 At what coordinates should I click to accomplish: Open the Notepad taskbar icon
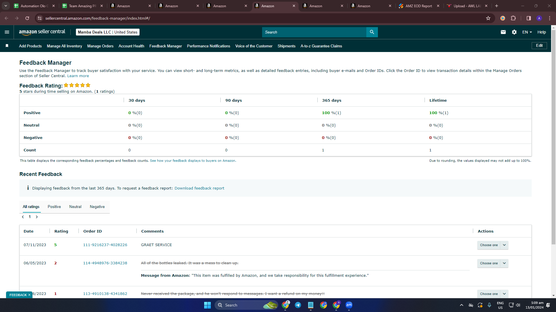tap(311, 305)
